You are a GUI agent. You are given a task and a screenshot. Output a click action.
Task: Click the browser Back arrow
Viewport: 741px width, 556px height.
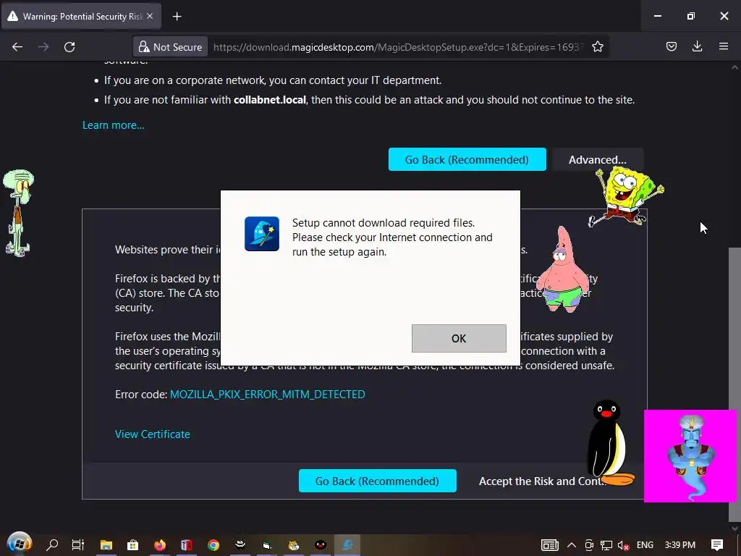click(17, 47)
